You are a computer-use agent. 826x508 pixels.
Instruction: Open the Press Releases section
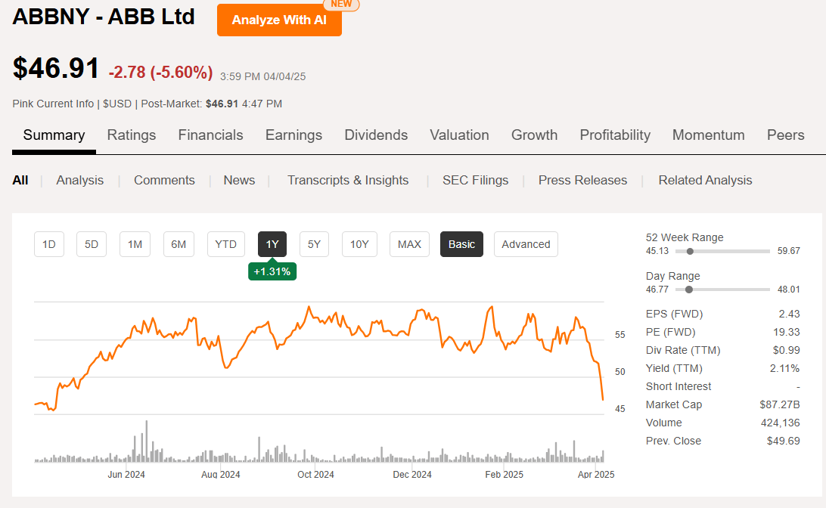pos(582,180)
